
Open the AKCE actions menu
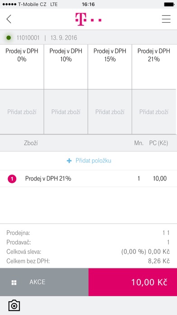[x=44, y=282]
